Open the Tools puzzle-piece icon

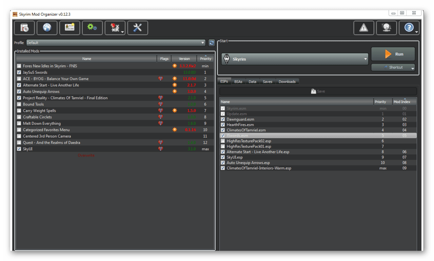[x=115, y=28]
